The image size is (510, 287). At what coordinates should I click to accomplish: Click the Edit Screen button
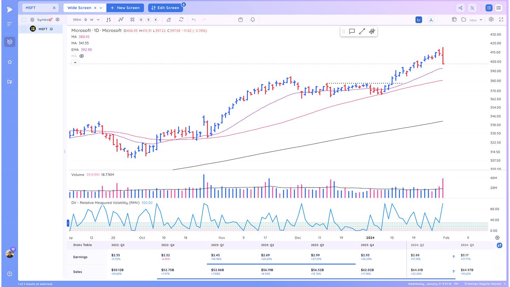click(165, 8)
